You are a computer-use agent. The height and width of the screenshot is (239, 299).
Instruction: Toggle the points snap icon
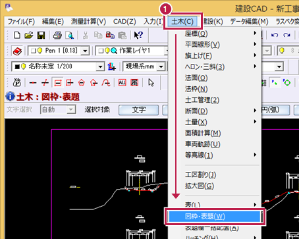tap(275, 83)
